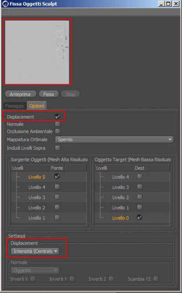The width and height of the screenshot is (182, 293).
Task: Click the Anteprima button
Action: tap(20, 94)
